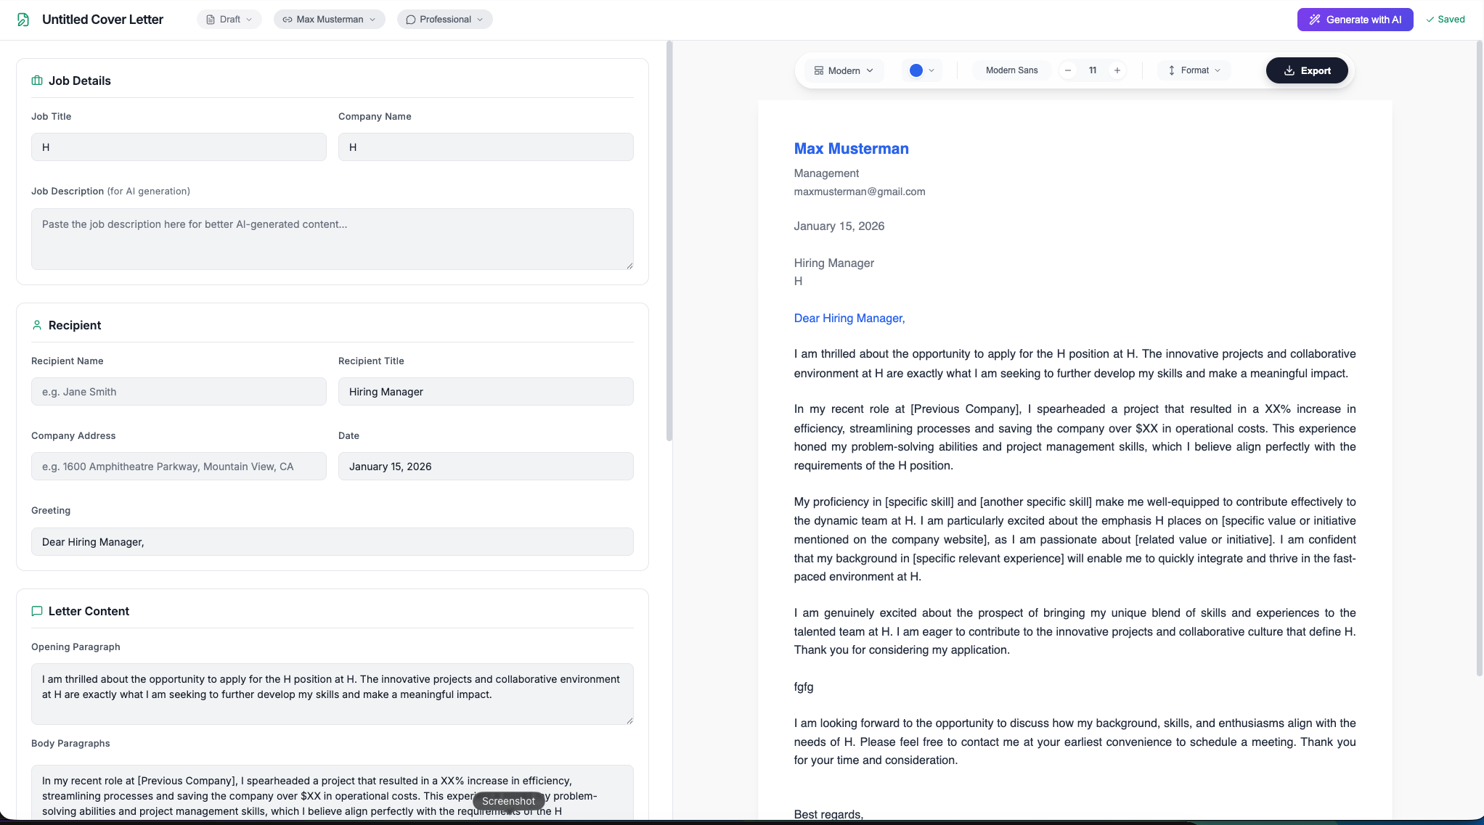1484x825 pixels.
Task: Decrease font size with the minus button
Action: pos(1067,70)
